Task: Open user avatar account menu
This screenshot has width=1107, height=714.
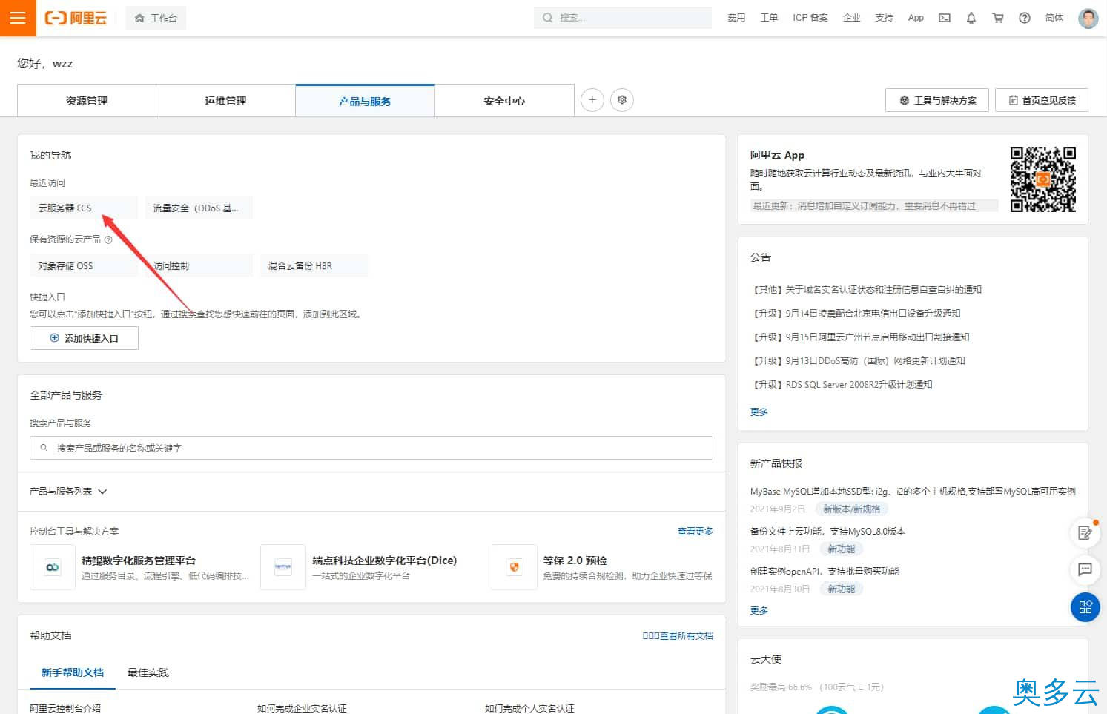Action: [x=1088, y=18]
